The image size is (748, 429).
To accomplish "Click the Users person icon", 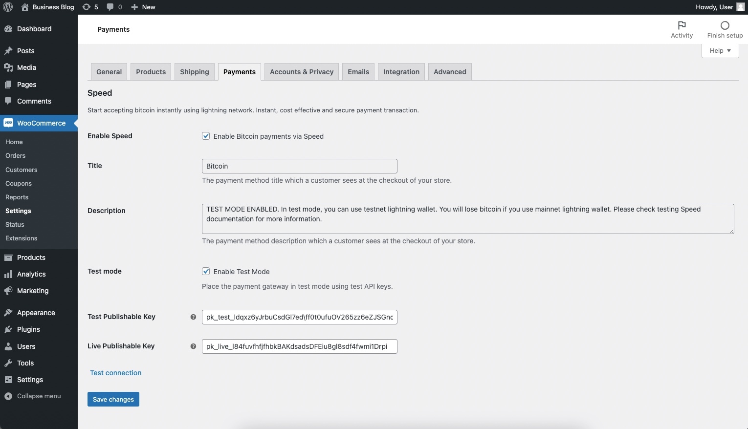I will [8, 346].
